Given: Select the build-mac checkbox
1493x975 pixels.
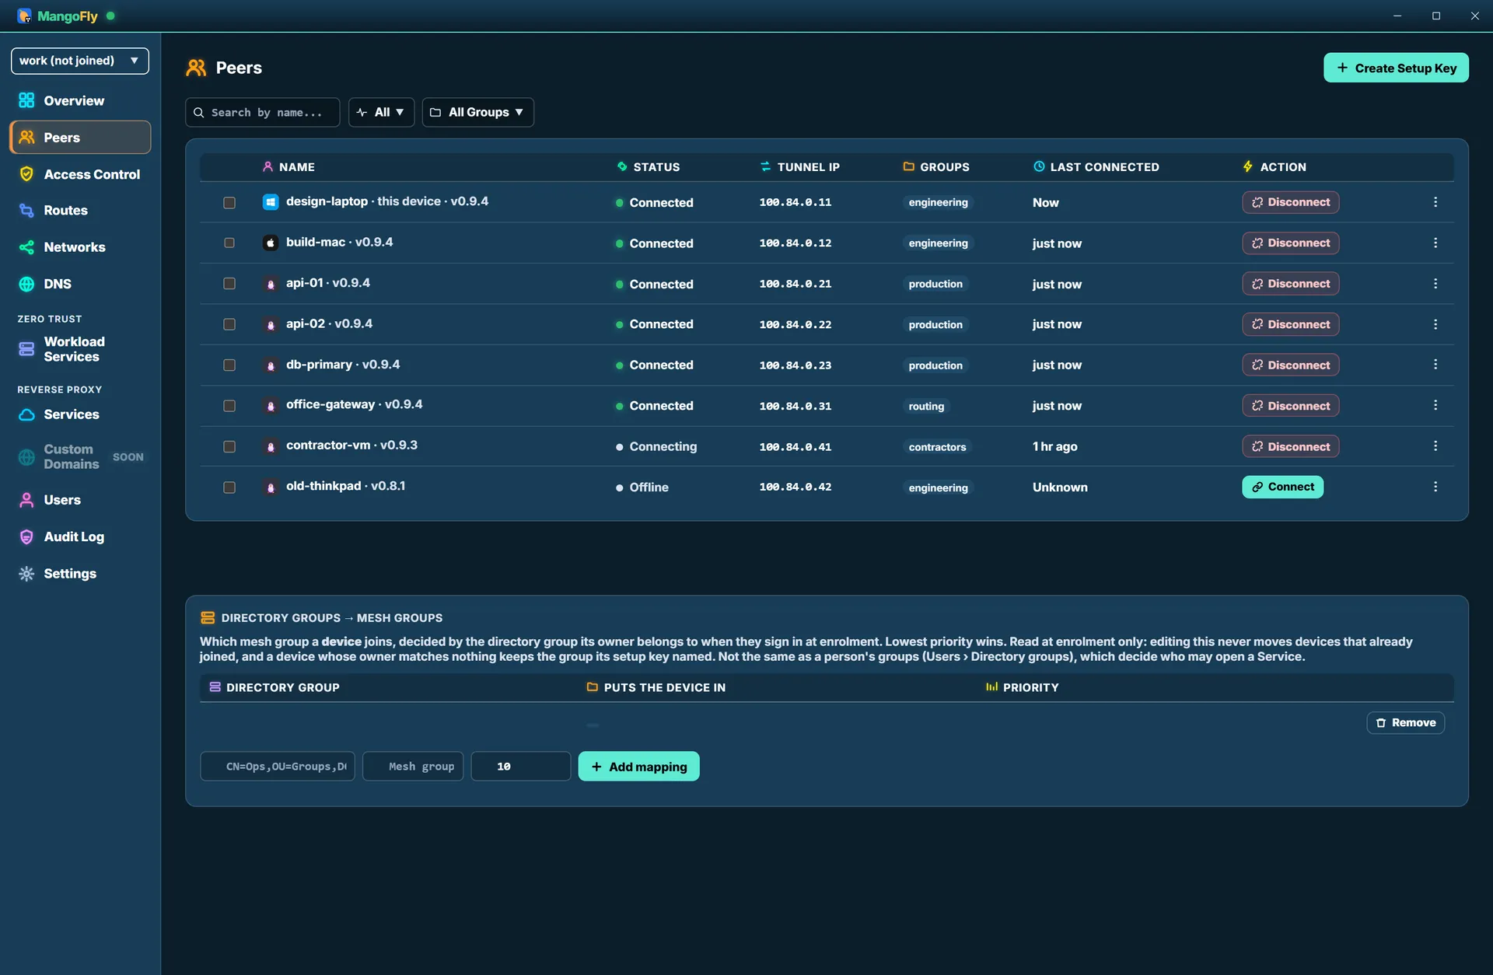Looking at the screenshot, I should pos(229,243).
